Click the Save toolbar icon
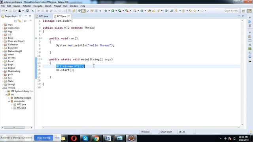This screenshot has height=142, width=253. click(10, 11)
